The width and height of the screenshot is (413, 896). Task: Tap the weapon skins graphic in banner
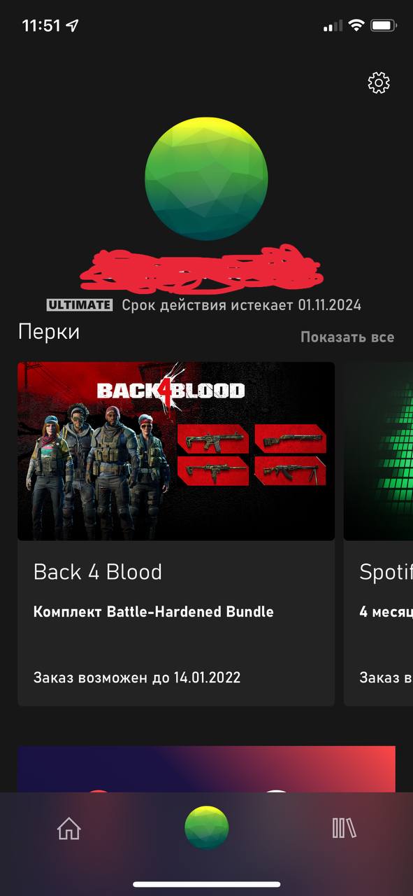click(252, 455)
